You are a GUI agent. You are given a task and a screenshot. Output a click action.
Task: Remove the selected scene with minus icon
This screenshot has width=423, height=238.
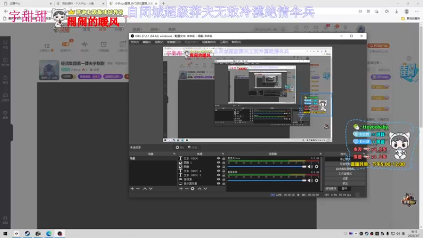tap(138, 189)
